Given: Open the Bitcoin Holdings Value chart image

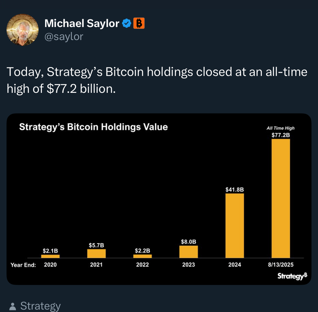Looking at the screenshot, I should 159,199.
